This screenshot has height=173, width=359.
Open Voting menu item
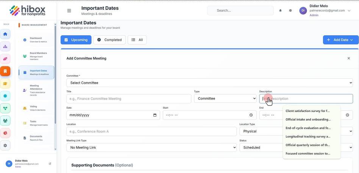36,108
